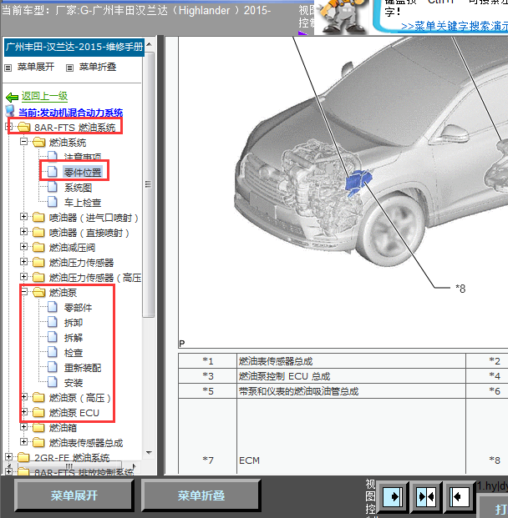This screenshot has width=508, height=518.
Task: Click the inward-arrows view control icon
Action: point(426,496)
